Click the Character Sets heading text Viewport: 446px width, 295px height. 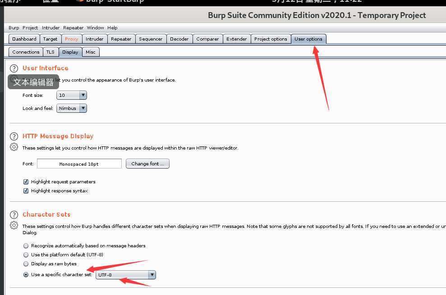[46, 214]
